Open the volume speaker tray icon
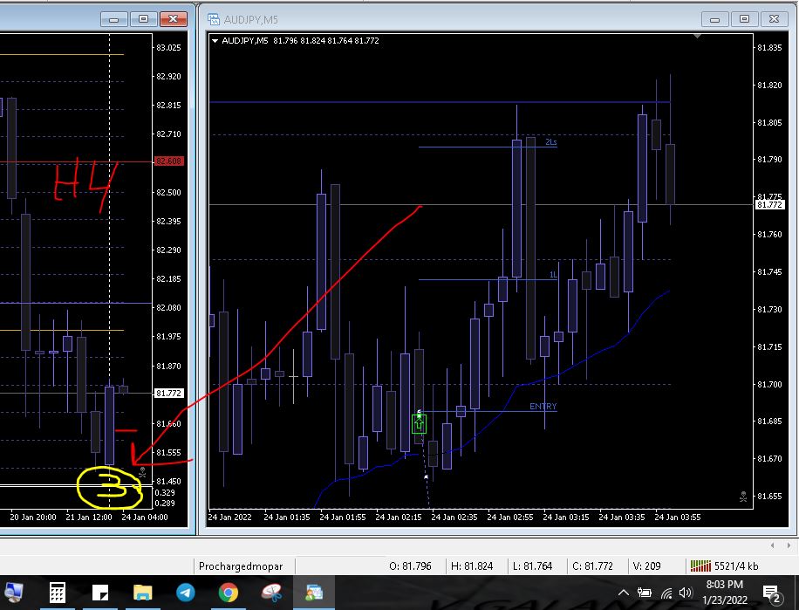The width and height of the screenshot is (799, 610). [x=686, y=593]
